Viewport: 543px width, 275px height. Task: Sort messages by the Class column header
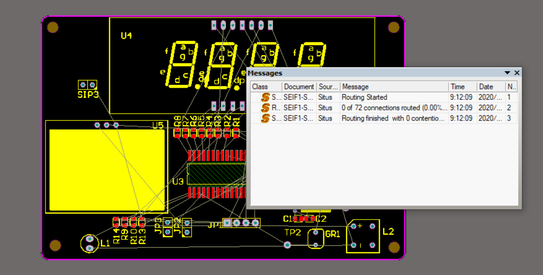(x=267, y=87)
